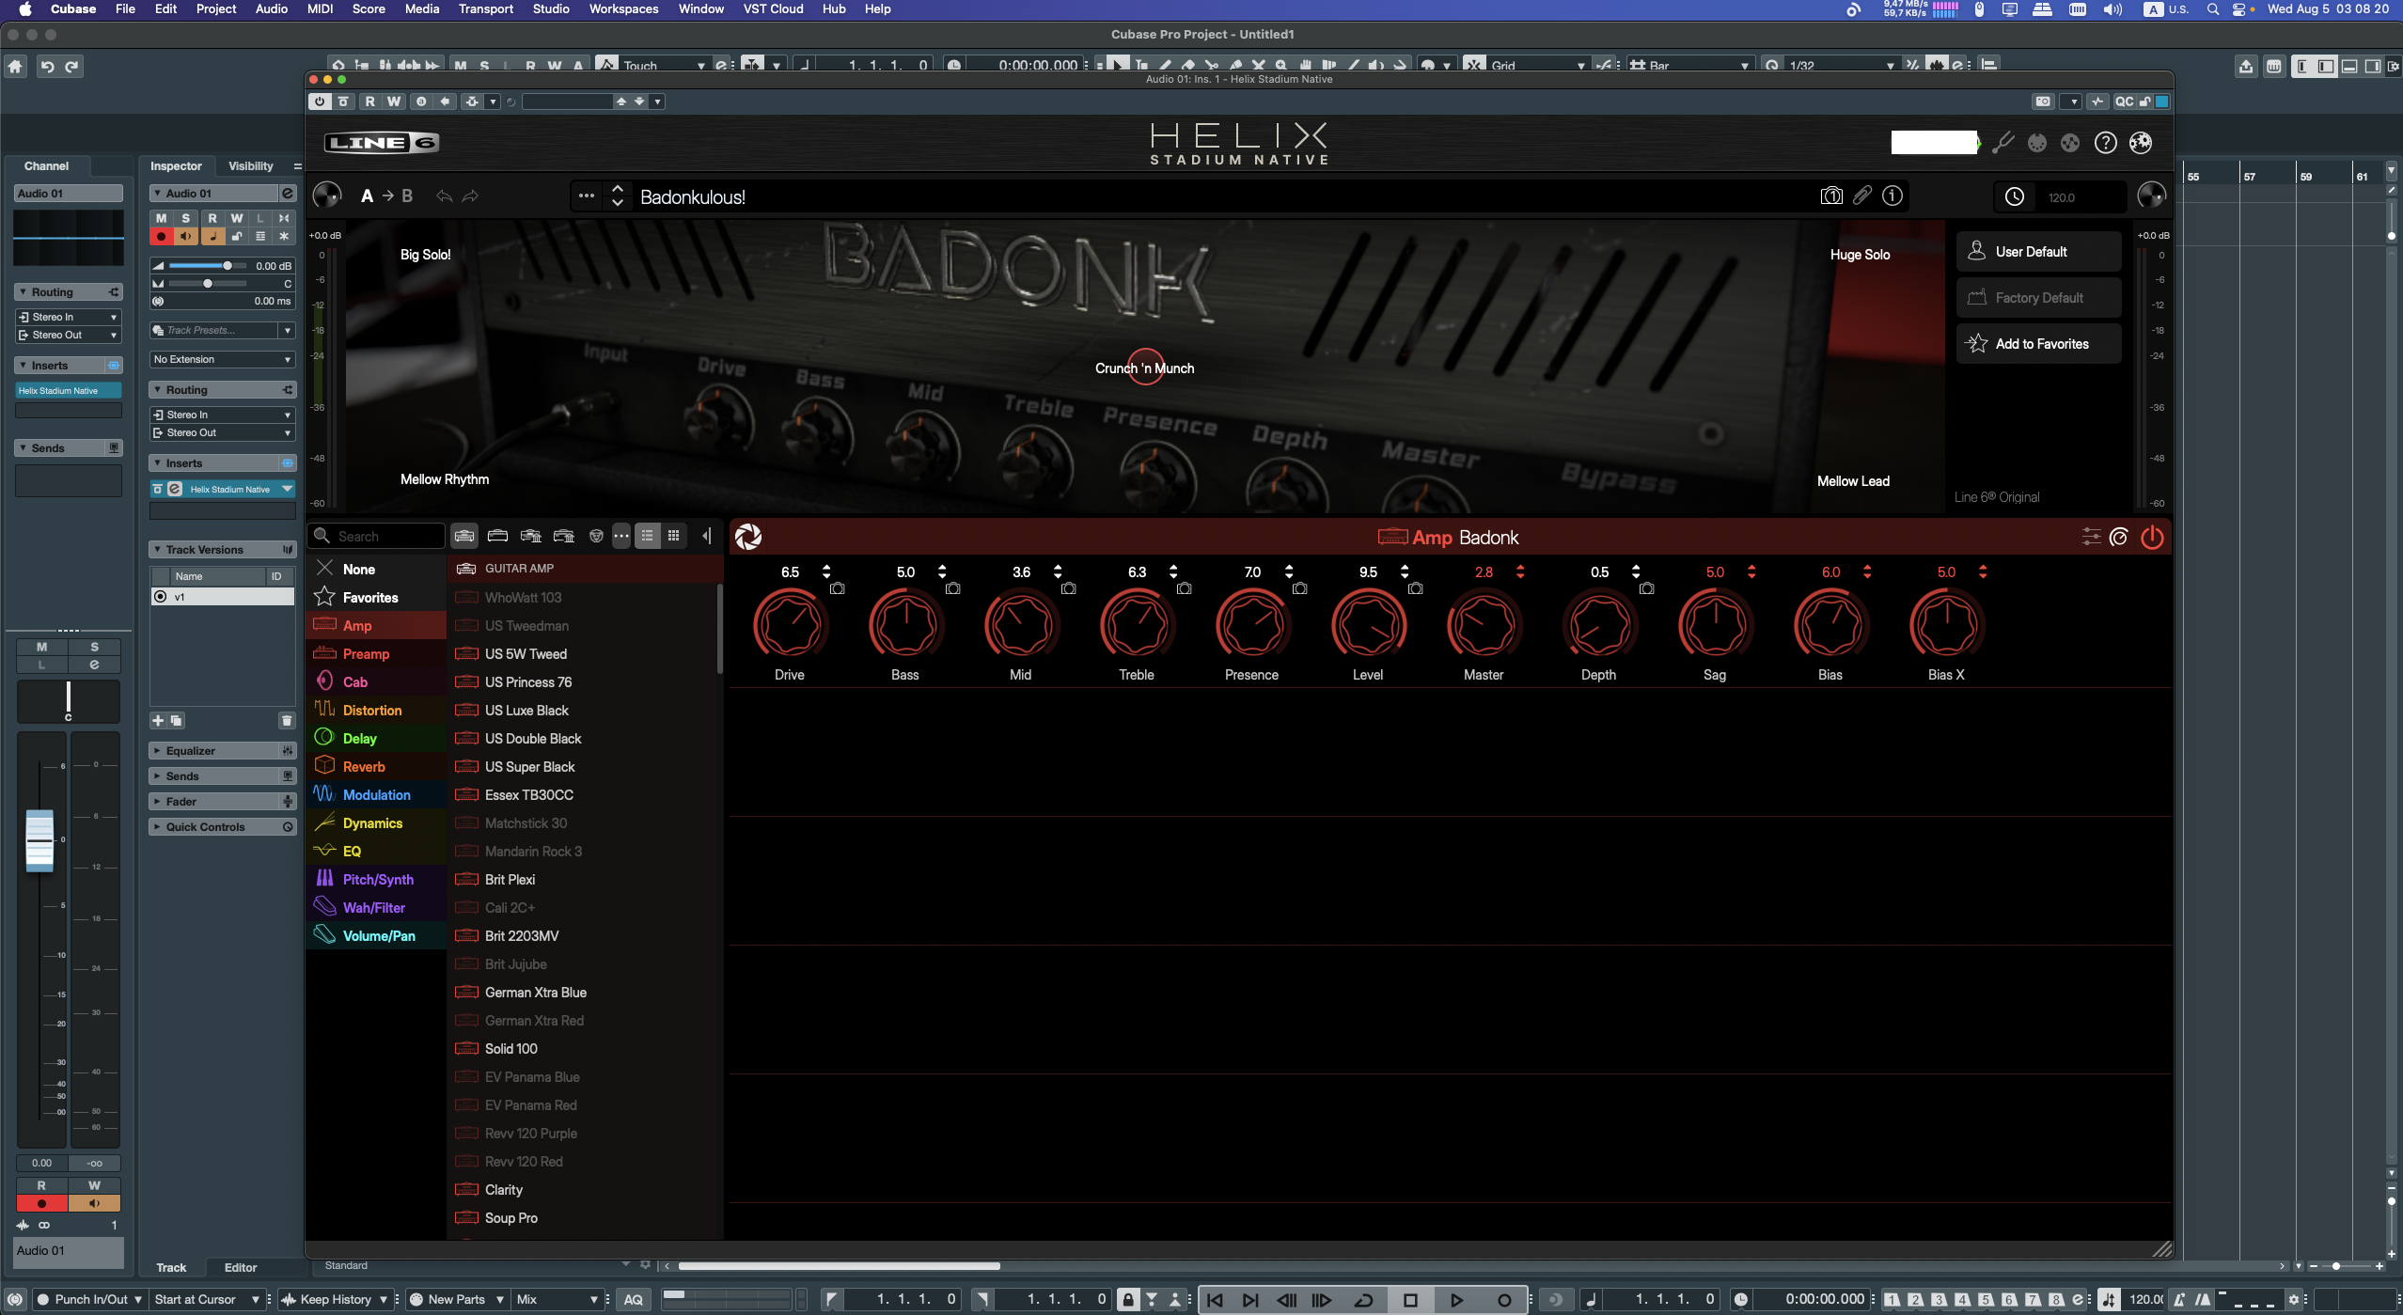This screenshot has height=1315, width=2403.
Task: Toggle plugin power button in Cubase header
Action: click(x=320, y=102)
